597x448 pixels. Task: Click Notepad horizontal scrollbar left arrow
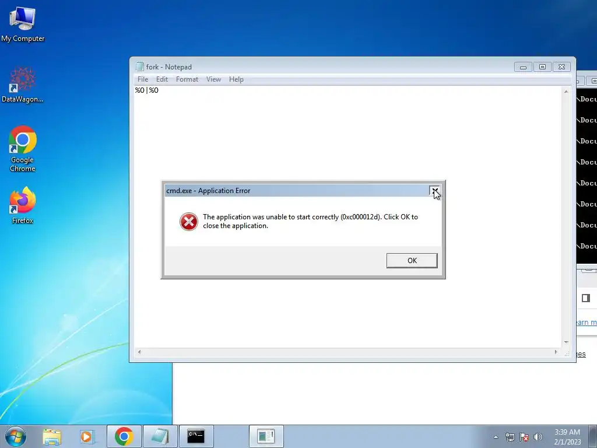point(139,352)
